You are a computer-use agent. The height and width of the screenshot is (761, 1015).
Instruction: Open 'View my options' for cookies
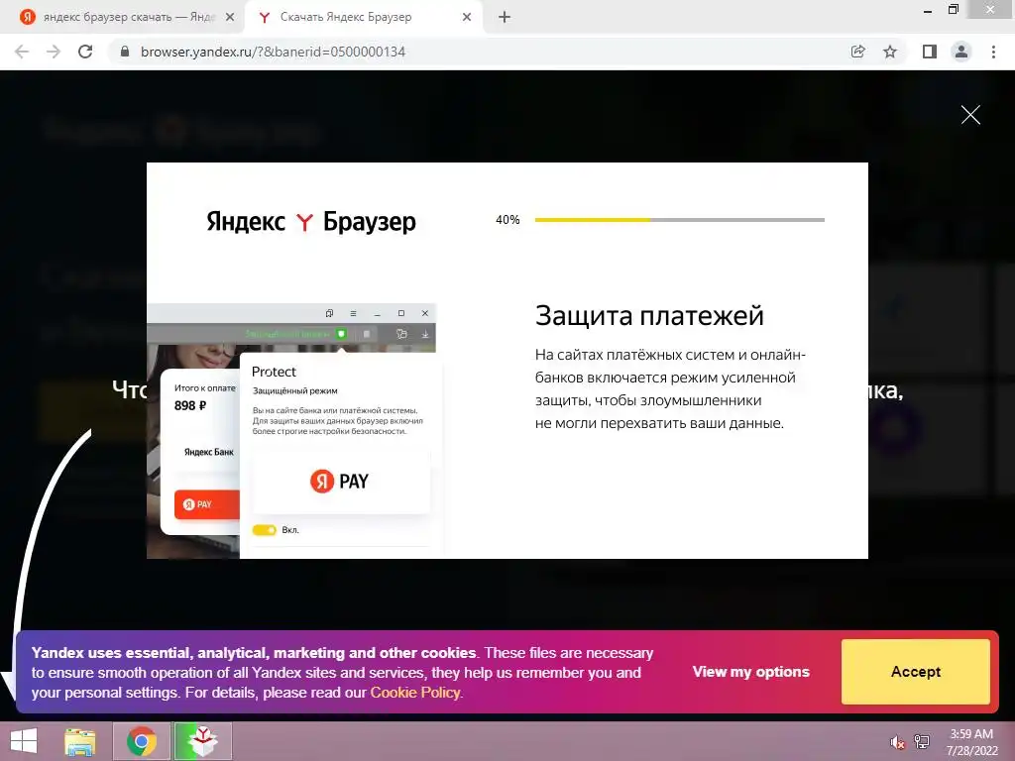[751, 672]
